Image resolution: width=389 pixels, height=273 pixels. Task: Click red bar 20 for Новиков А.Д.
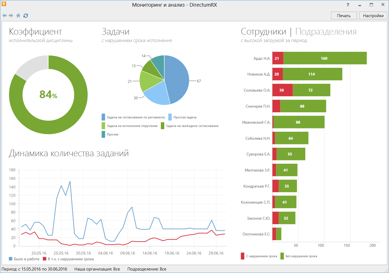[278, 74]
